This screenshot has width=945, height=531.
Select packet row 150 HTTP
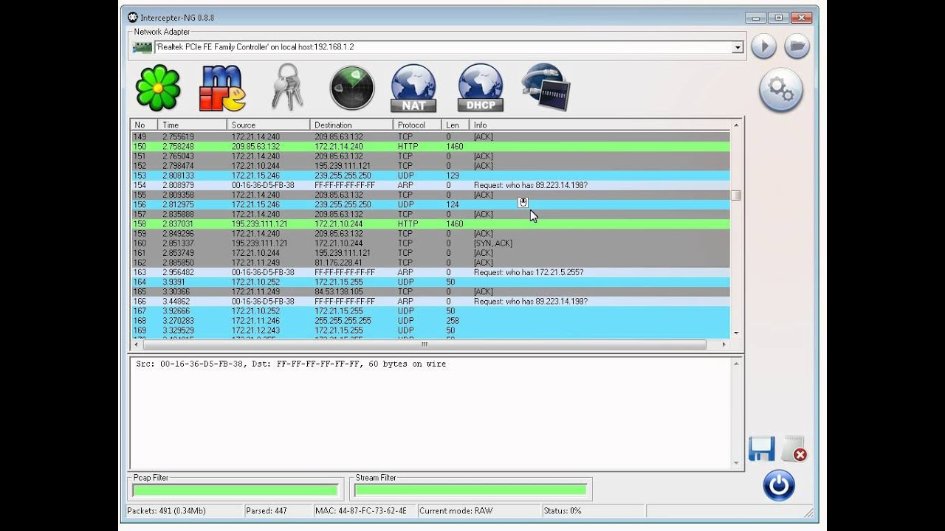tap(430, 147)
